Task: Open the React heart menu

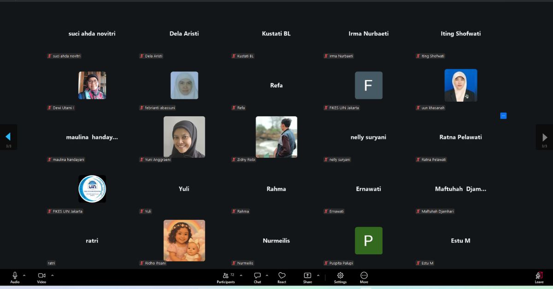Action: (282, 276)
